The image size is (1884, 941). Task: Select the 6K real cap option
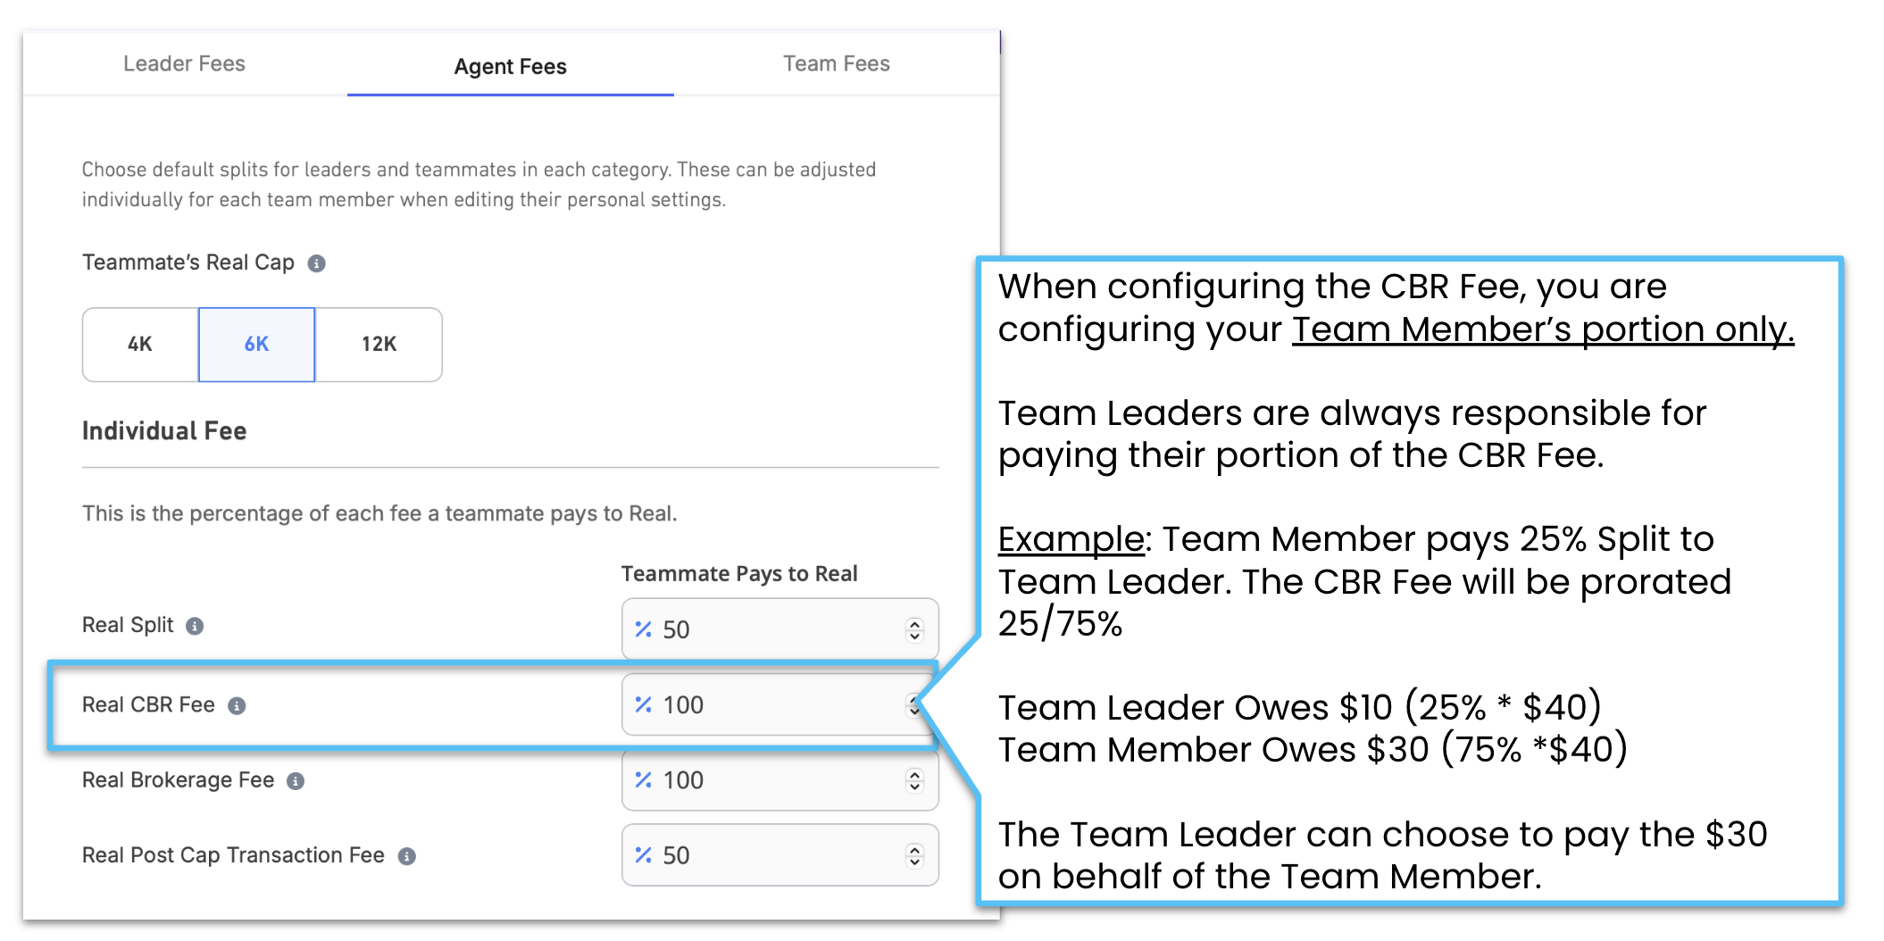pos(256,345)
